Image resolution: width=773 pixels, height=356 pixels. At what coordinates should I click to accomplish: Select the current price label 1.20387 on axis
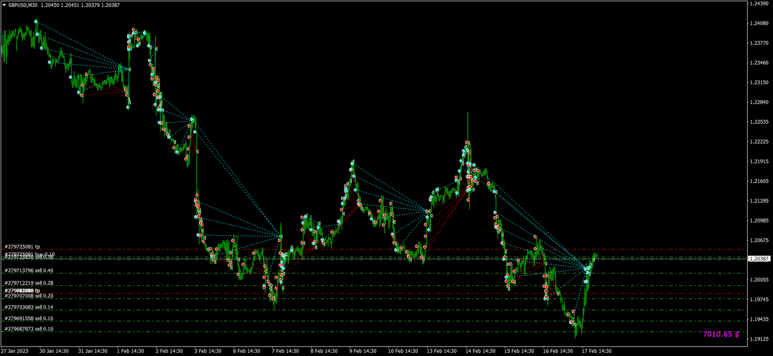tap(760, 258)
